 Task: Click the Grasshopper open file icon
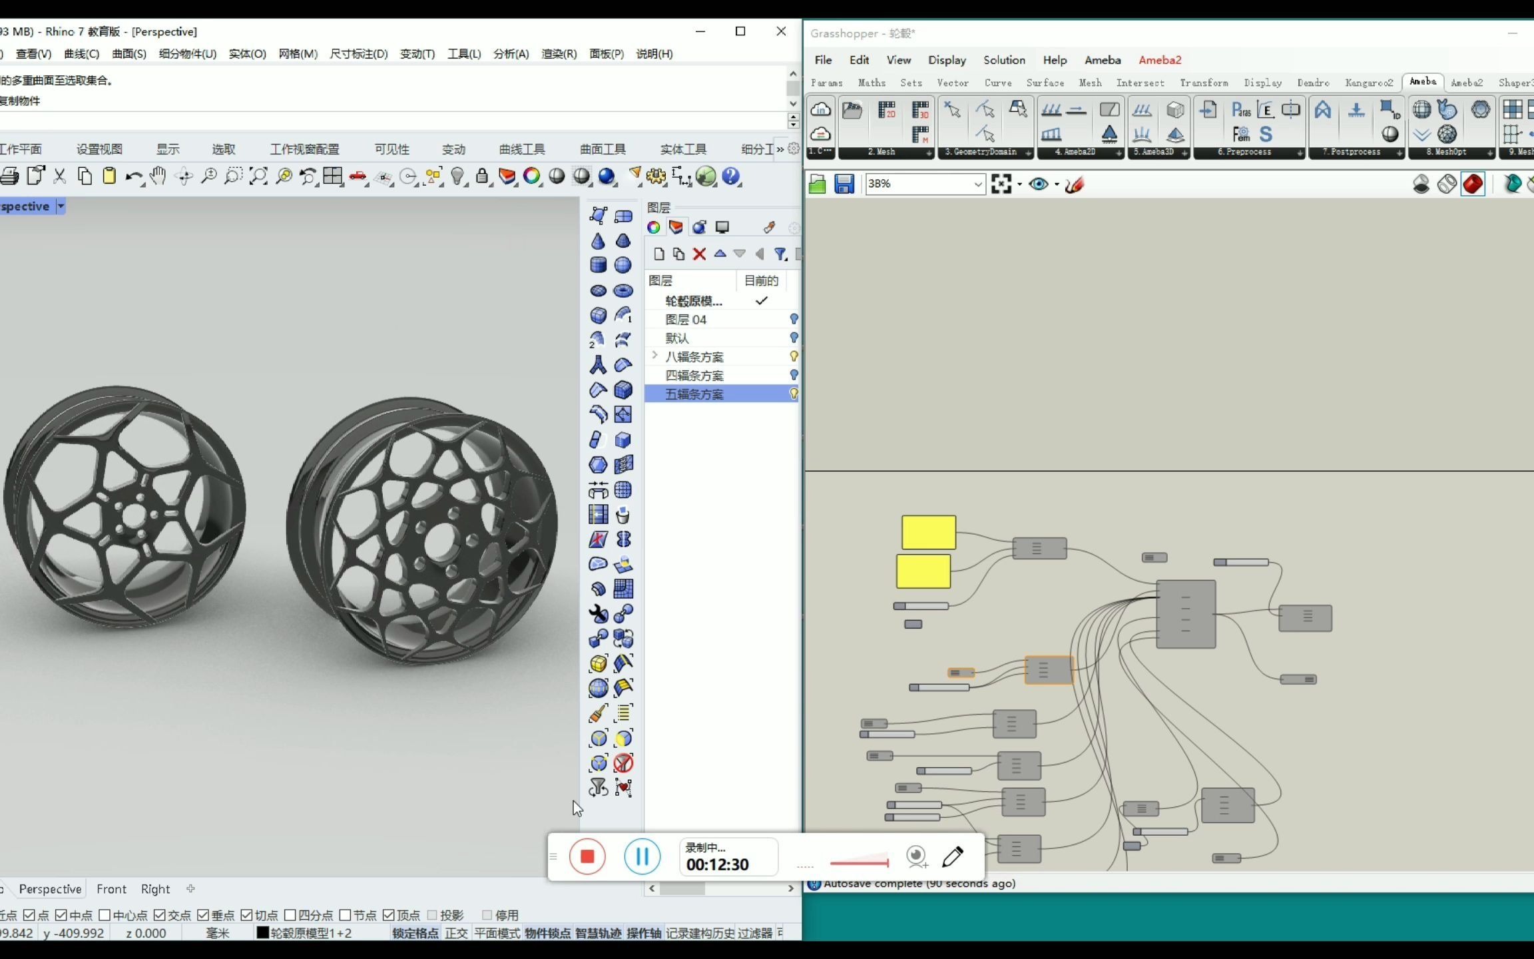(x=817, y=184)
